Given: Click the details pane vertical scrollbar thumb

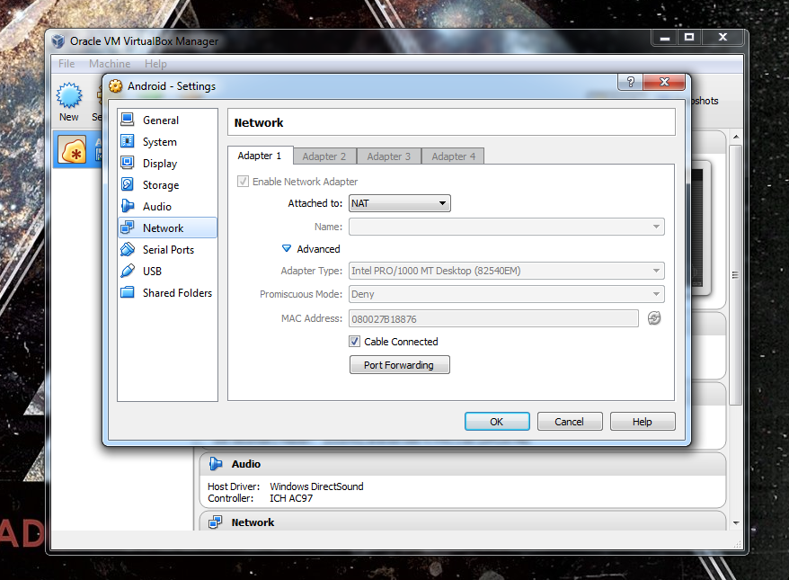Looking at the screenshot, I should 735,275.
